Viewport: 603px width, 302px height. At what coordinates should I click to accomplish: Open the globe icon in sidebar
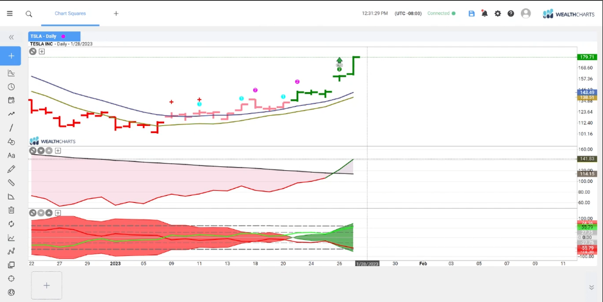[x=11, y=292]
